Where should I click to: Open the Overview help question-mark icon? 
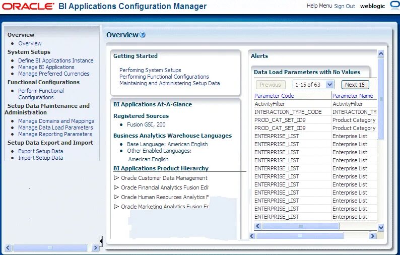tap(143, 35)
